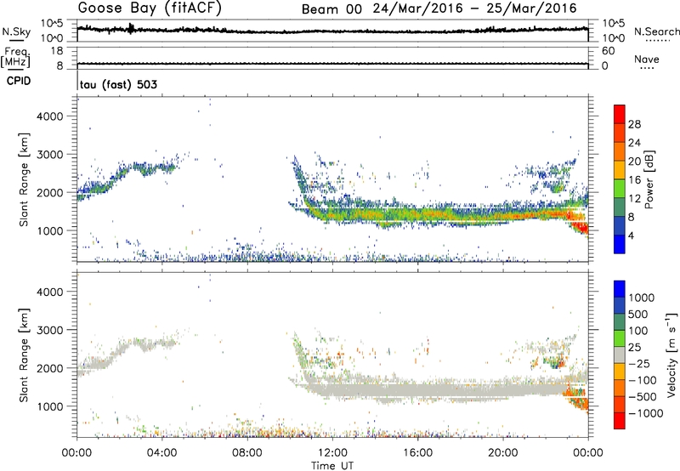The height and width of the screenshot is (471, 680).
Task: Select the "04:00" time tick label
Action: 162,453
